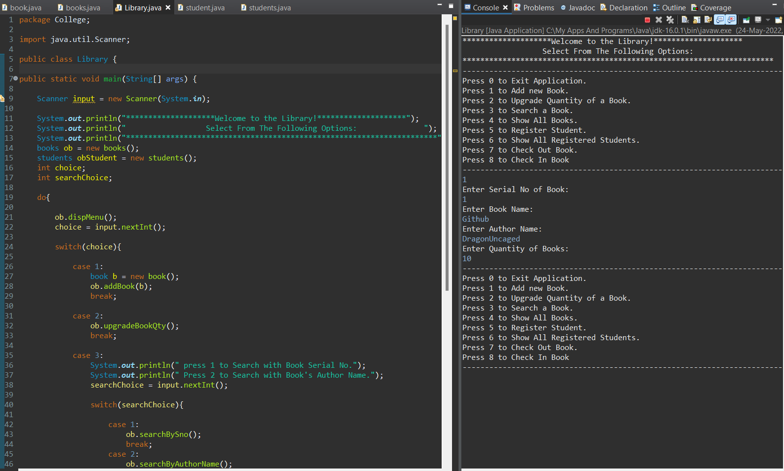This screenshot has height=471, width=784.
Task: Open the Javadoc tab
Action: pyautogui.click(x=578, y=7)
